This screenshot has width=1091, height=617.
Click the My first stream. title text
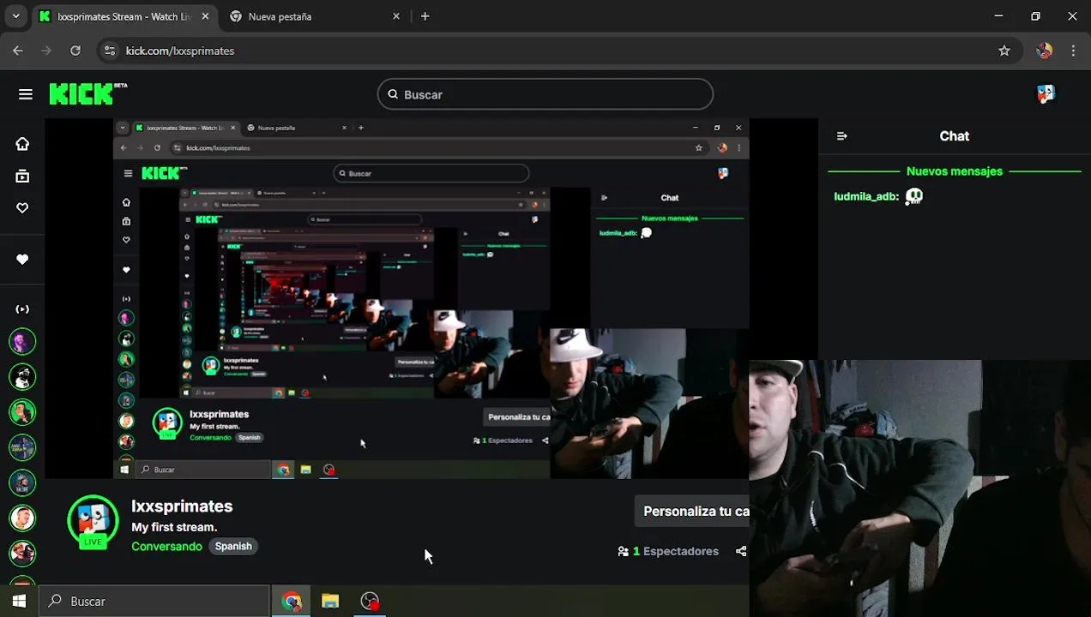174,527
